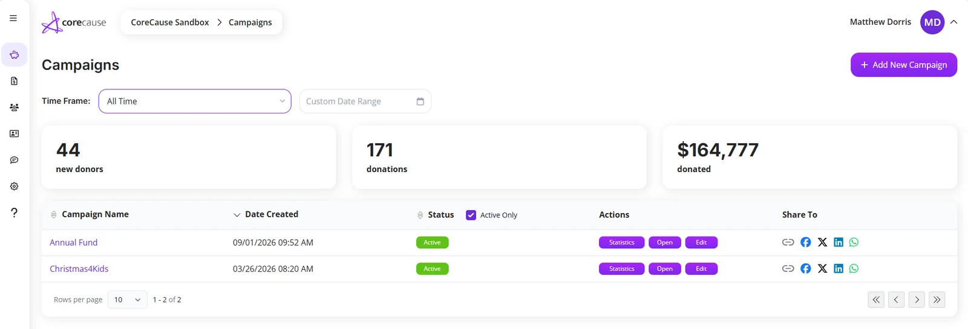This screenshot has height=329, width=968.
Task: Open the Time Frame All Time dropdown
Action: pos(195,101)
